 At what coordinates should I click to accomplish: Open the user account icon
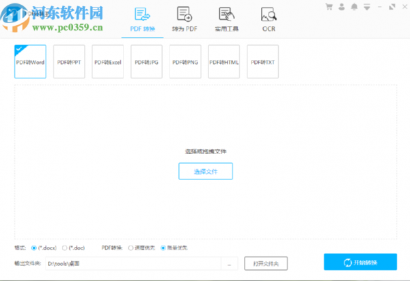(342, 7)
